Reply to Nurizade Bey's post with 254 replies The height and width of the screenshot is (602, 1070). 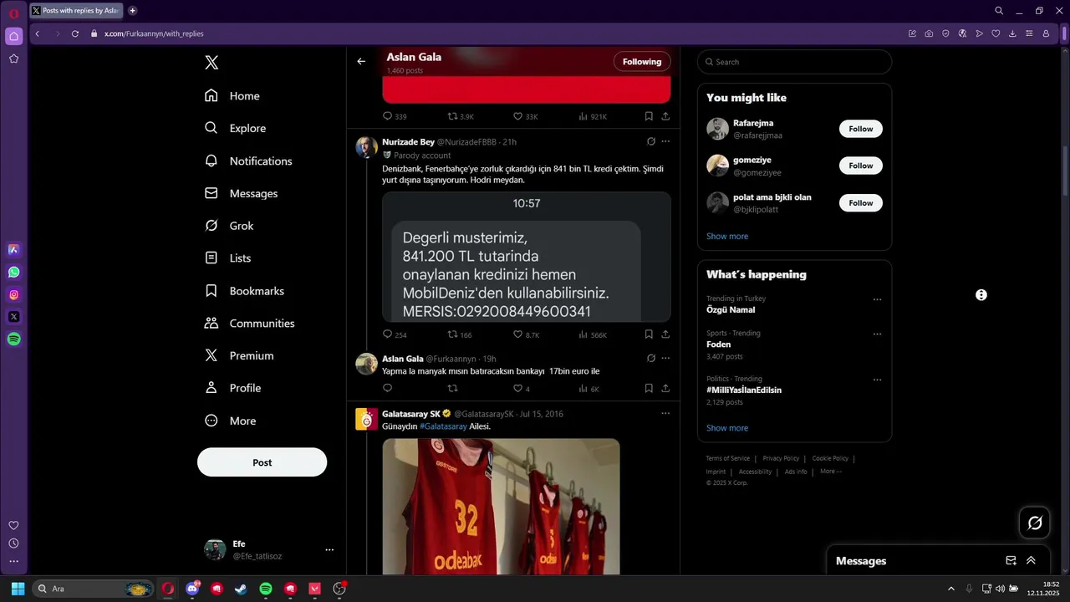pyautogui.click(x=395, y=334)
